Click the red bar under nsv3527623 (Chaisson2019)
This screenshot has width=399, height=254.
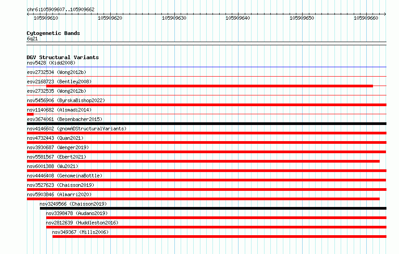point(207,189)
